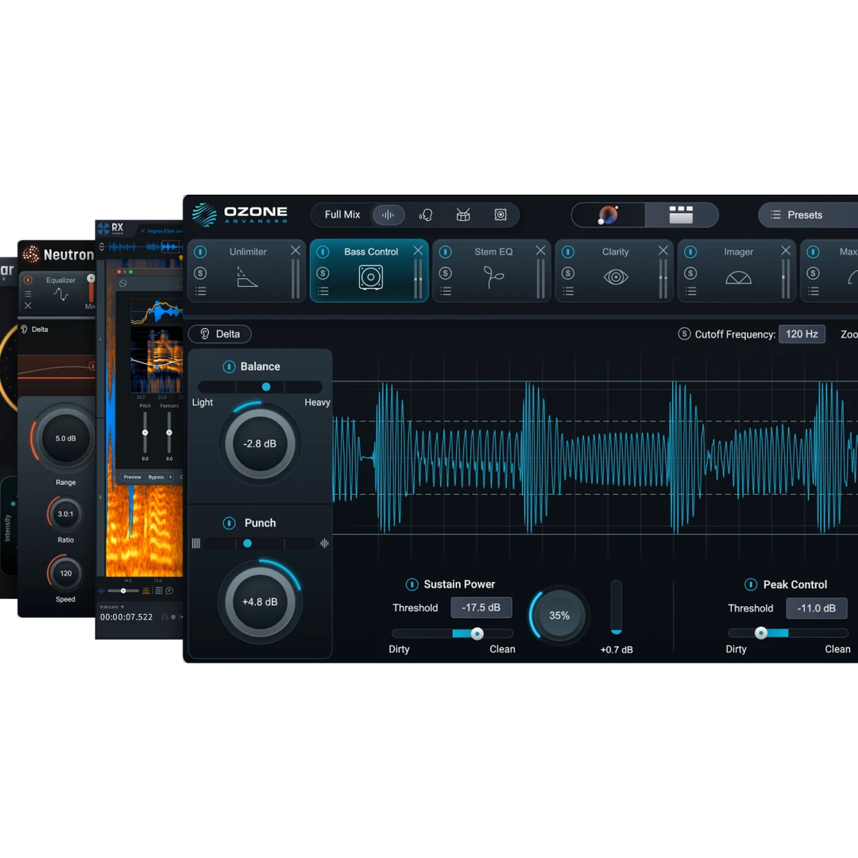Open the Unlimiter module ramp icon
The width and height of the screenshot is (858, 858).
click(x=247, y=276)
